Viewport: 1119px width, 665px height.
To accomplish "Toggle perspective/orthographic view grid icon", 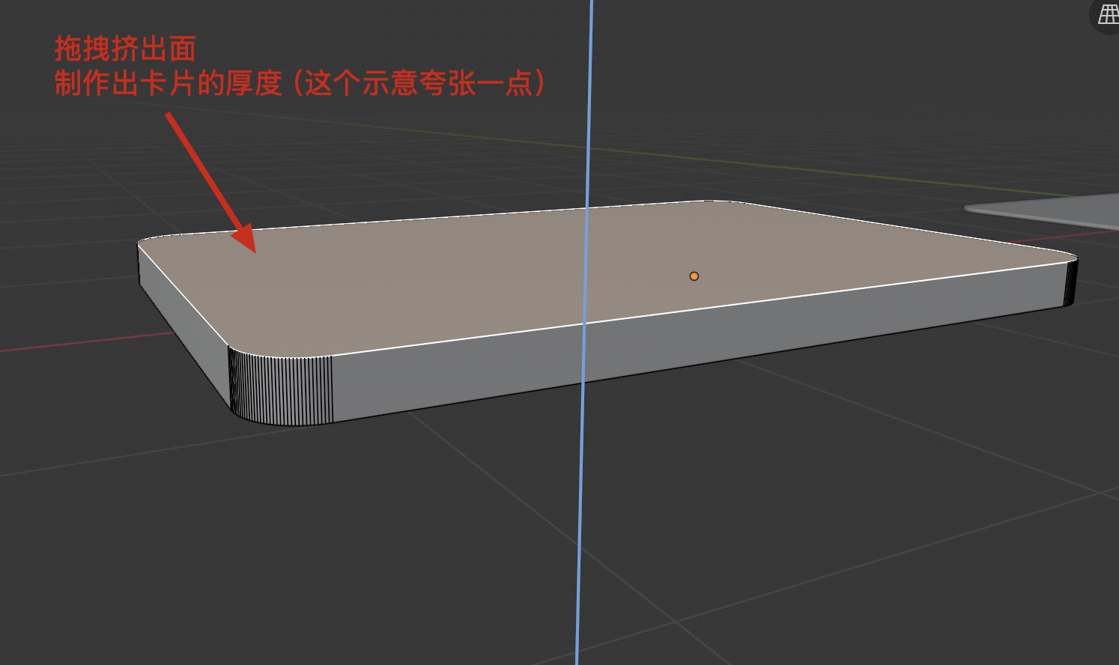I will [x=1108, y=15].
